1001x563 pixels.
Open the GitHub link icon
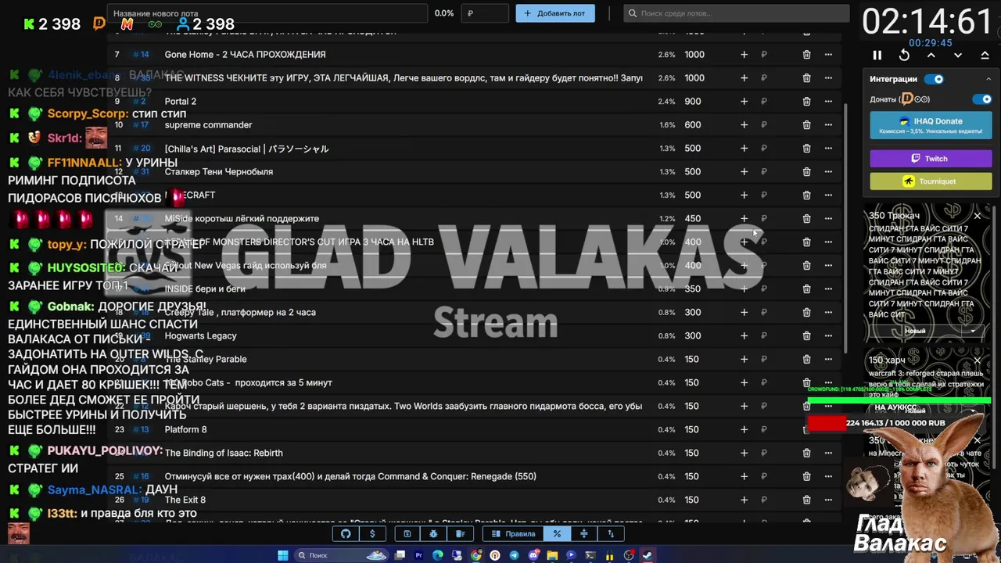point(346,534)
